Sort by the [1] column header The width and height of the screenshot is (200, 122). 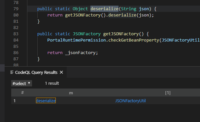[168, 93]
